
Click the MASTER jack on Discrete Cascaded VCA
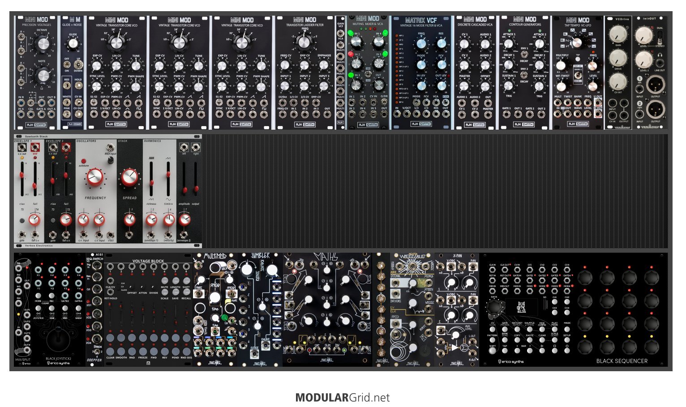click(488, 114)
